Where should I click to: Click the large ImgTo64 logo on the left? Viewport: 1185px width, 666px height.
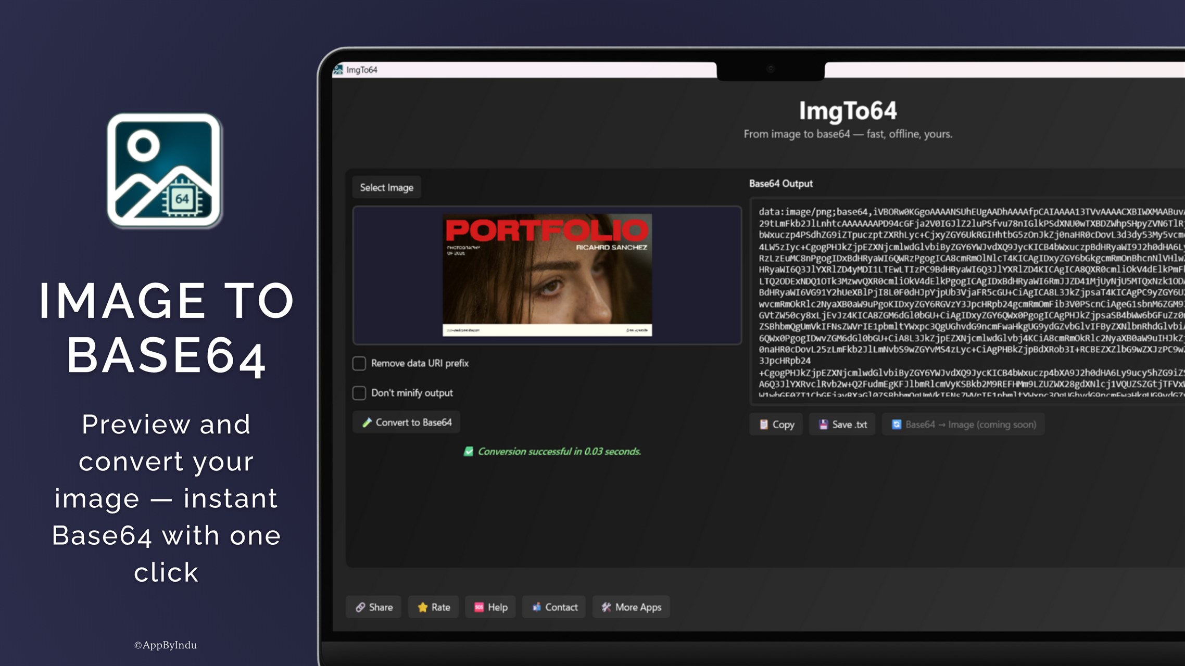tap(165, 171)
